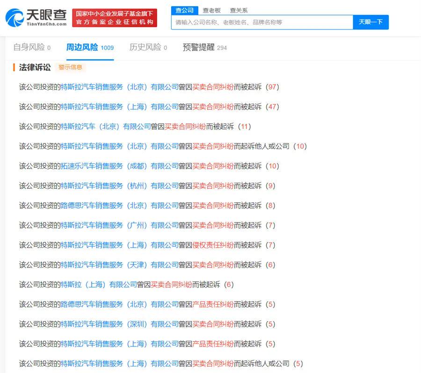Open 特斯拉汽车销售服务（广州）有限公司 link
The height and width of the screenshot is (373, 421).
[x=119, y=225]
